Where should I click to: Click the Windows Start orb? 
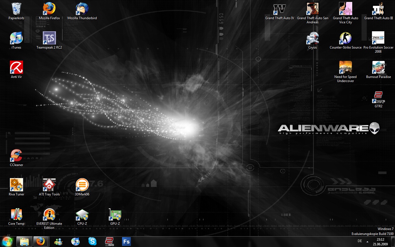7,242
